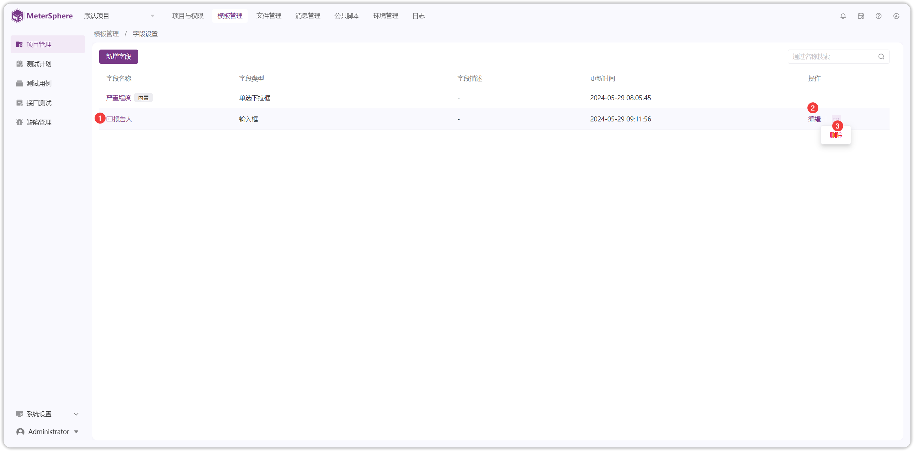
Task: Open the Administrator dropdown arrow
Action: pyautogui.click(x=76, y=432)
